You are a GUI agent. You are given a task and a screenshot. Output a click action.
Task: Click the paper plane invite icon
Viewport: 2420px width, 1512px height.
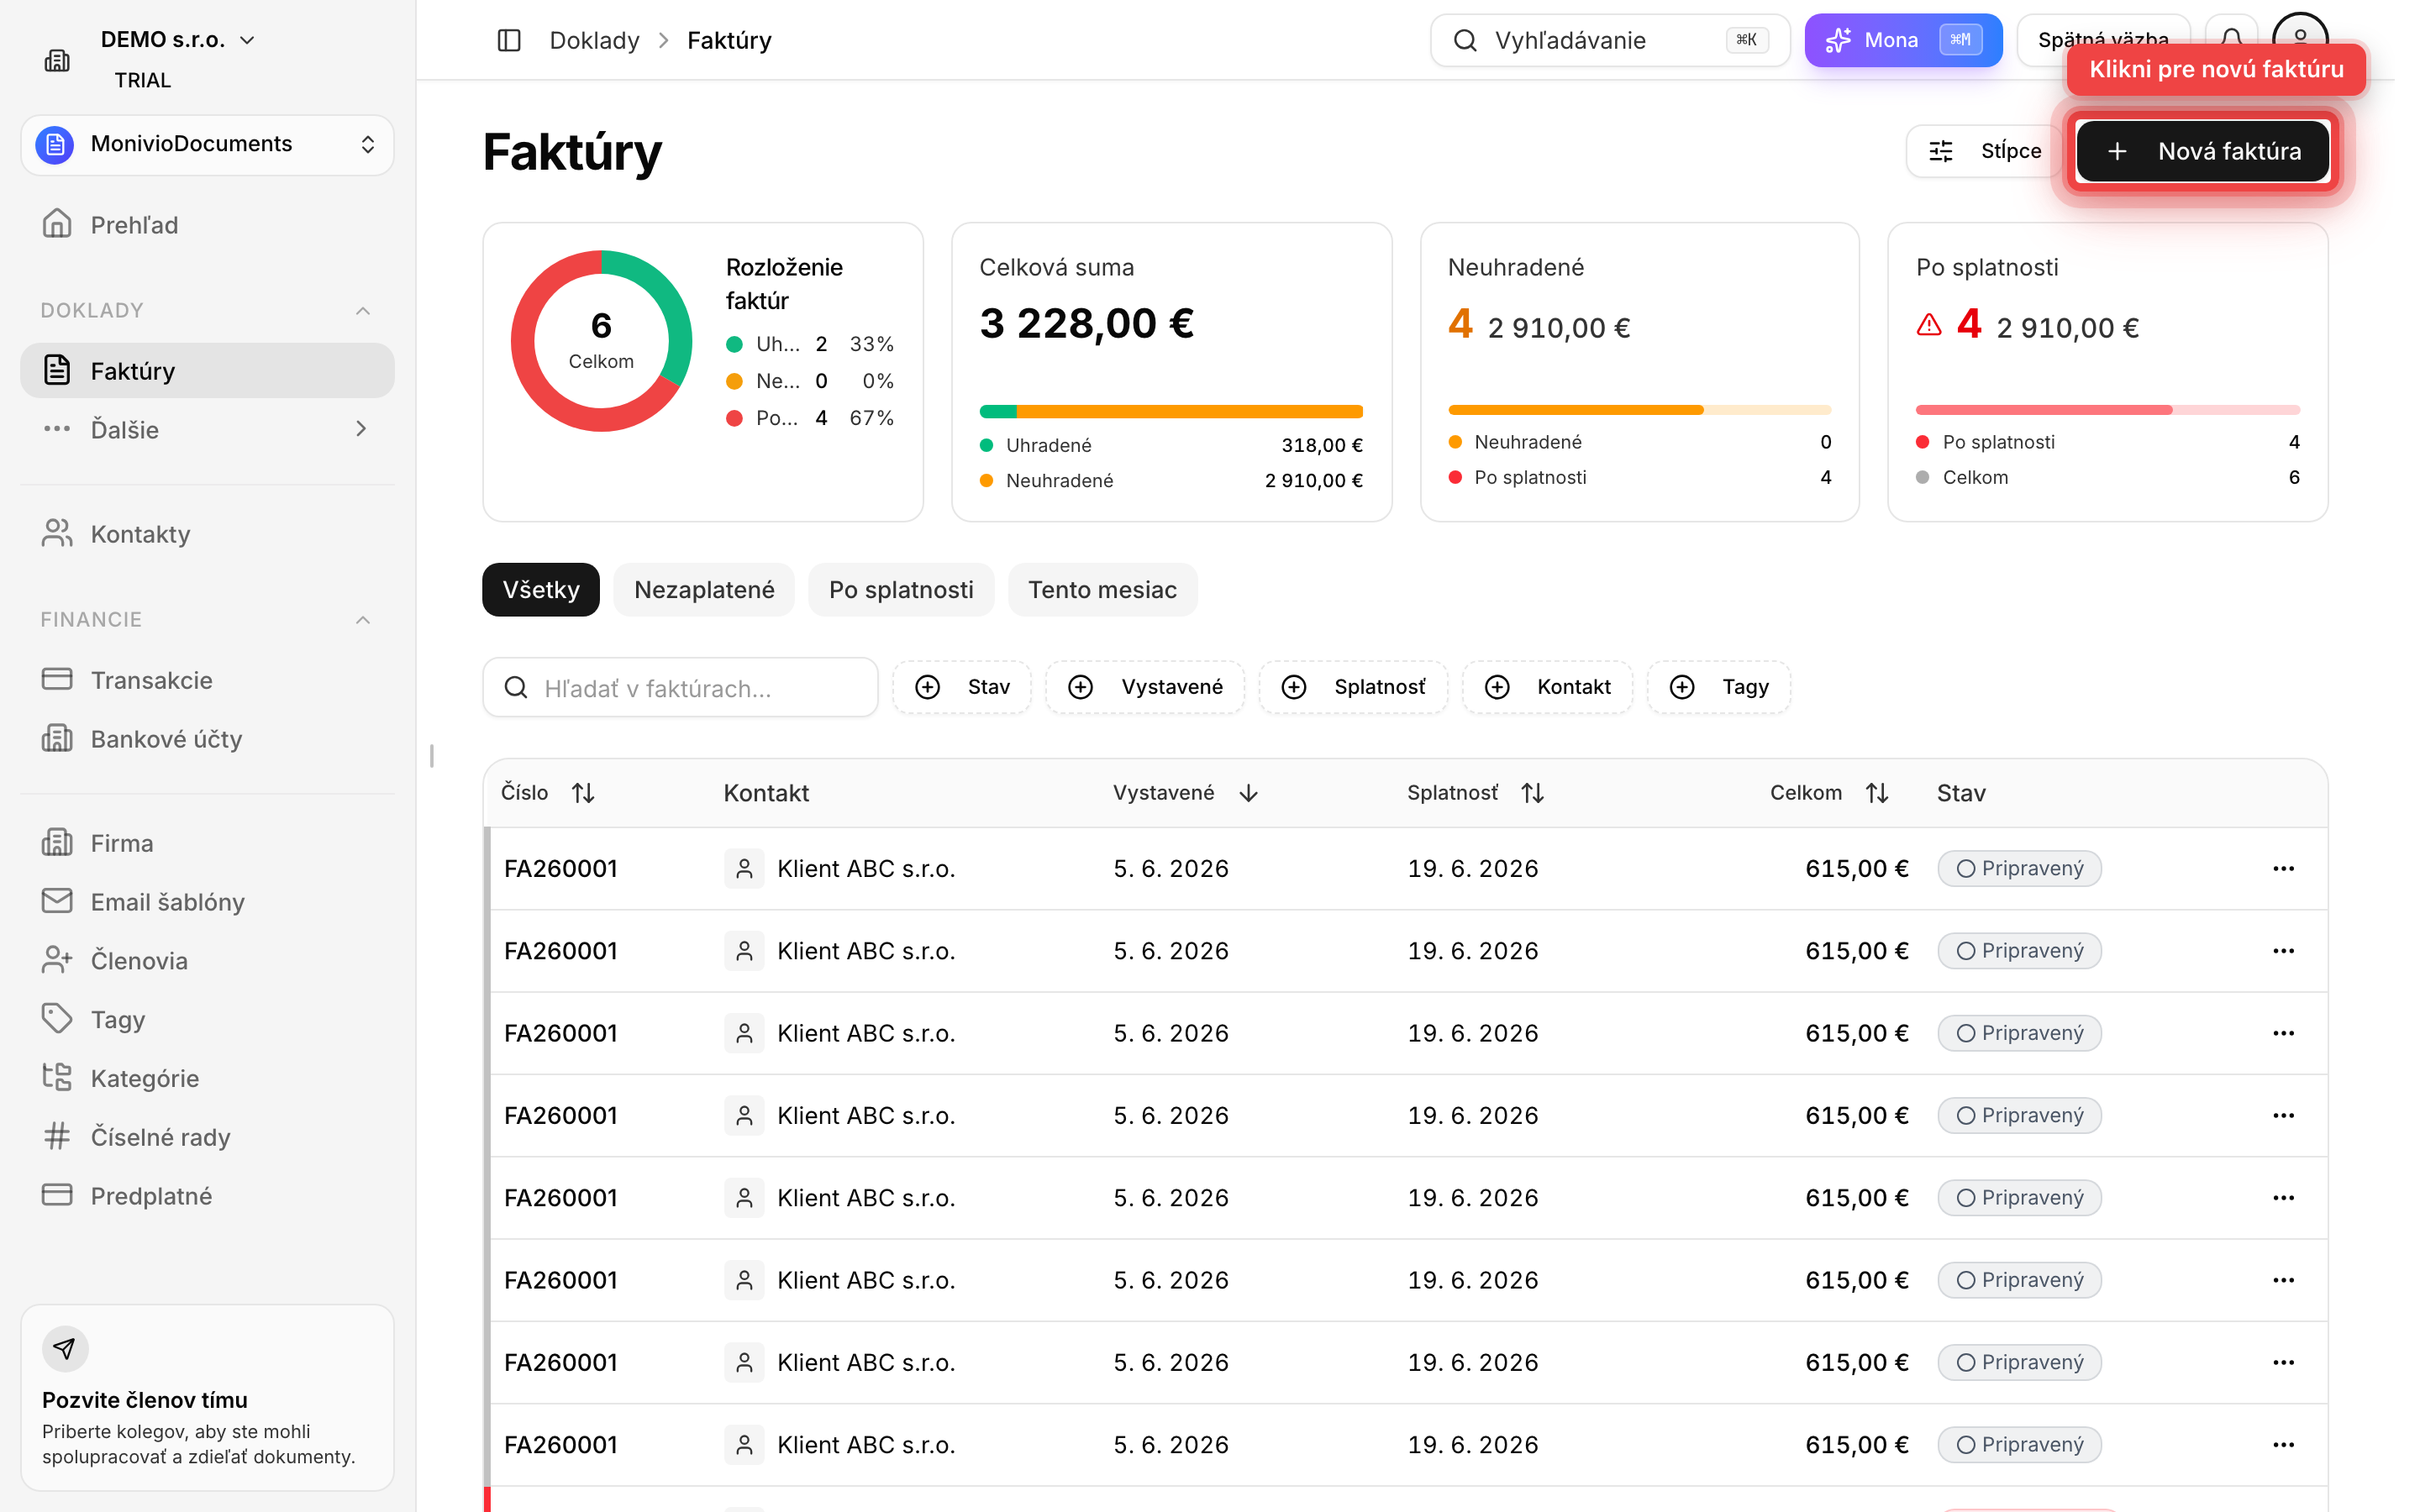click(65, 1349)
